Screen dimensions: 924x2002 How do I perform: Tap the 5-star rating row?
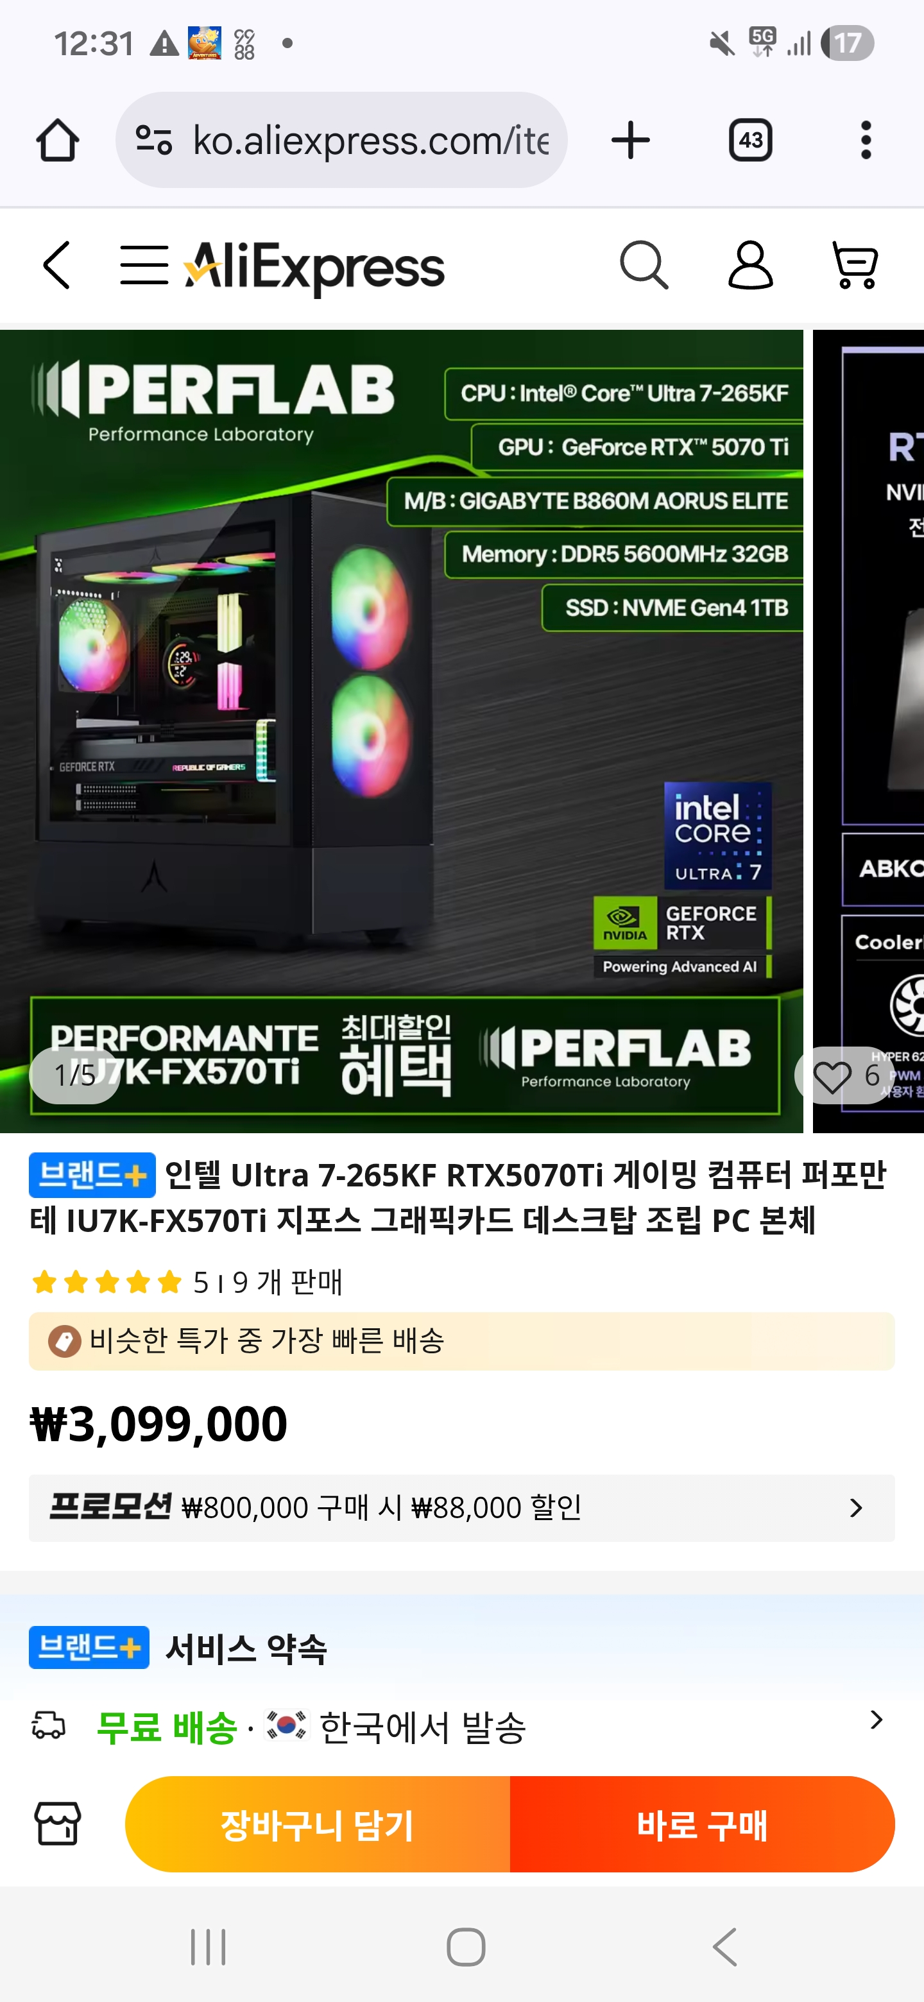point(187,1282)
